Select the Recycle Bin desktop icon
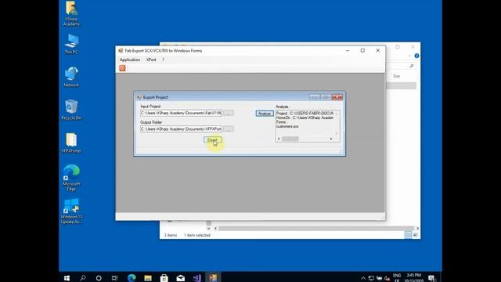 71,110
